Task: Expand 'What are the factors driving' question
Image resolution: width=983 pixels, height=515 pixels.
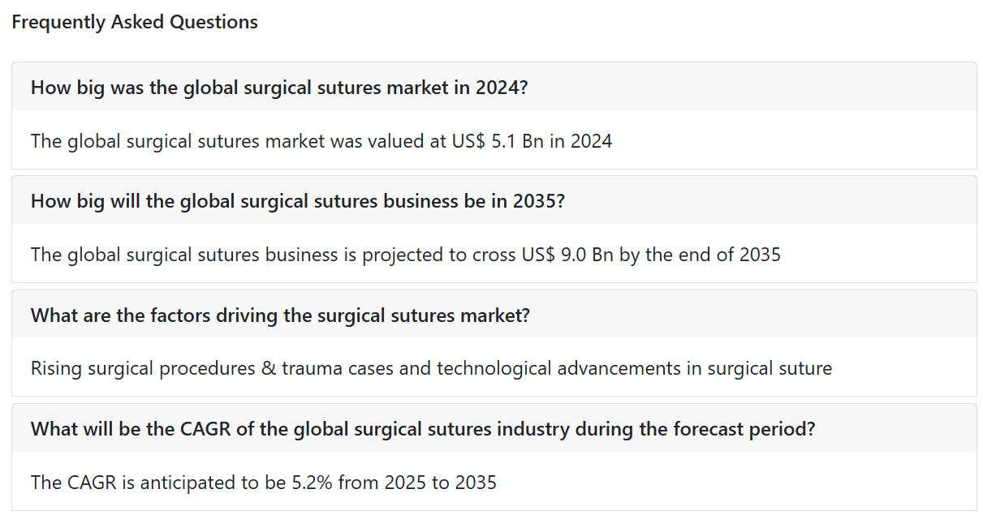Action: (494, 315)
